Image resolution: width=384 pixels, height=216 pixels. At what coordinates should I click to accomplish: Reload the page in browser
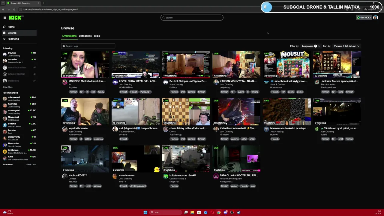[14, 9]
